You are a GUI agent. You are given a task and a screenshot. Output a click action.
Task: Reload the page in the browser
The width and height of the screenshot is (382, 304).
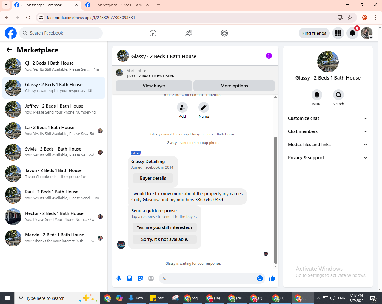coord(28,18)
